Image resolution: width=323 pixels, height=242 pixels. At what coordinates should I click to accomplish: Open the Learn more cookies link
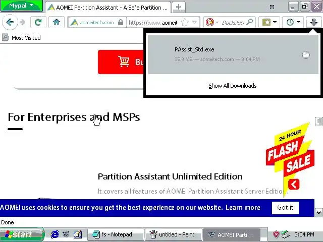pyautogui.click(x=243, y=207)
